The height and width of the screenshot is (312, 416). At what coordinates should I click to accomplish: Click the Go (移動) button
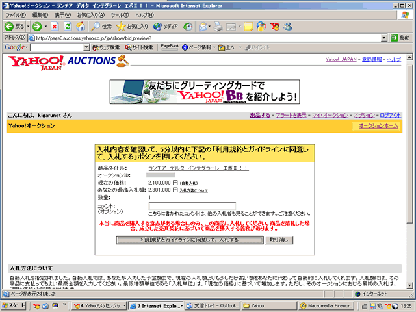(400, 38)
